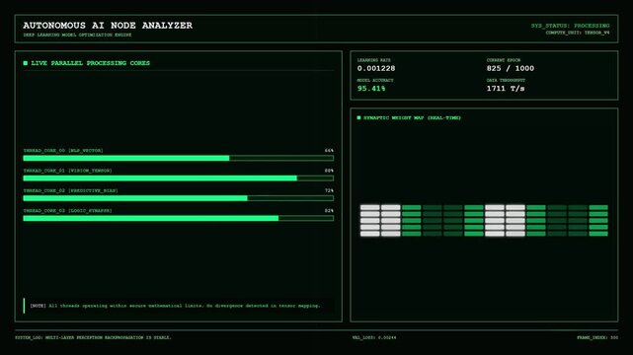The width and height of the screenshot is (633, 355).
Task: Click the THREAD_CORE_01 VISION_TENSOR progress bar
Action: pos(179,178)
